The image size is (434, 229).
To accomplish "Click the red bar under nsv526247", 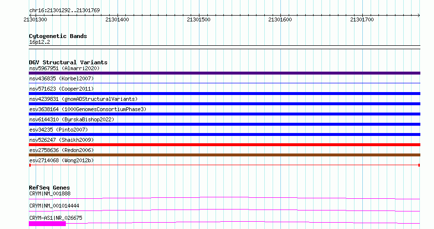I will 224,145.
